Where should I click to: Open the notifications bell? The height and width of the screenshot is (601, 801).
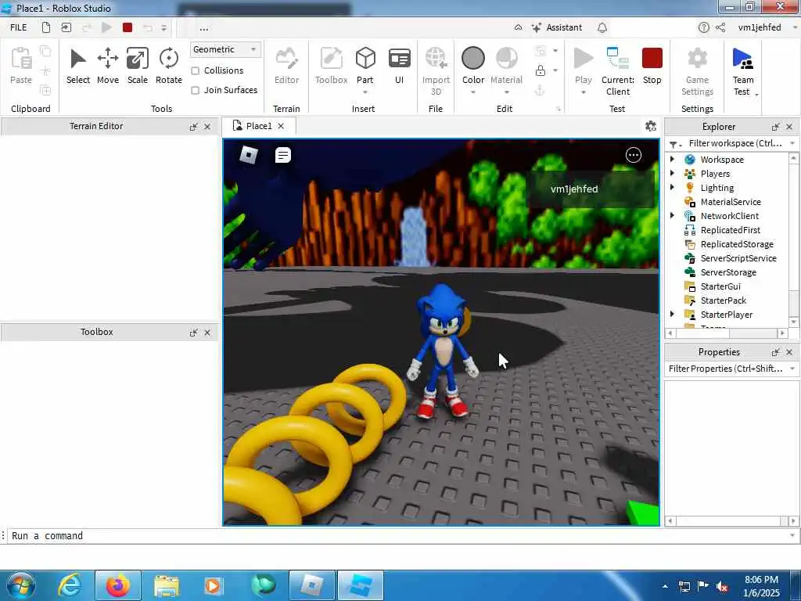(x=602, y=27)
